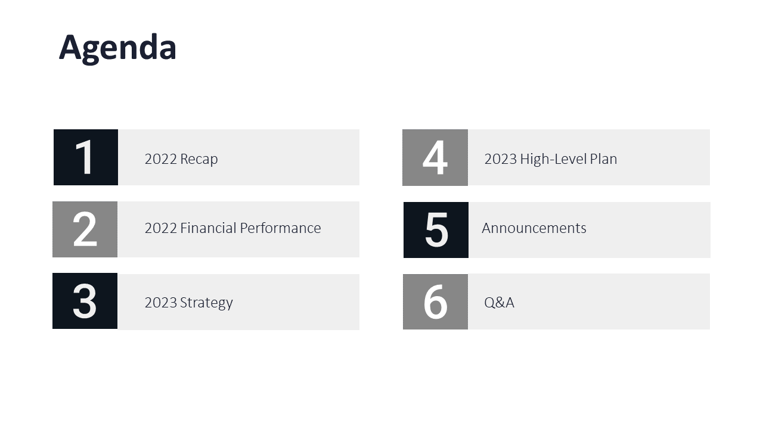
Task: Select the dark number 1 box
Action: pos(86,157)
